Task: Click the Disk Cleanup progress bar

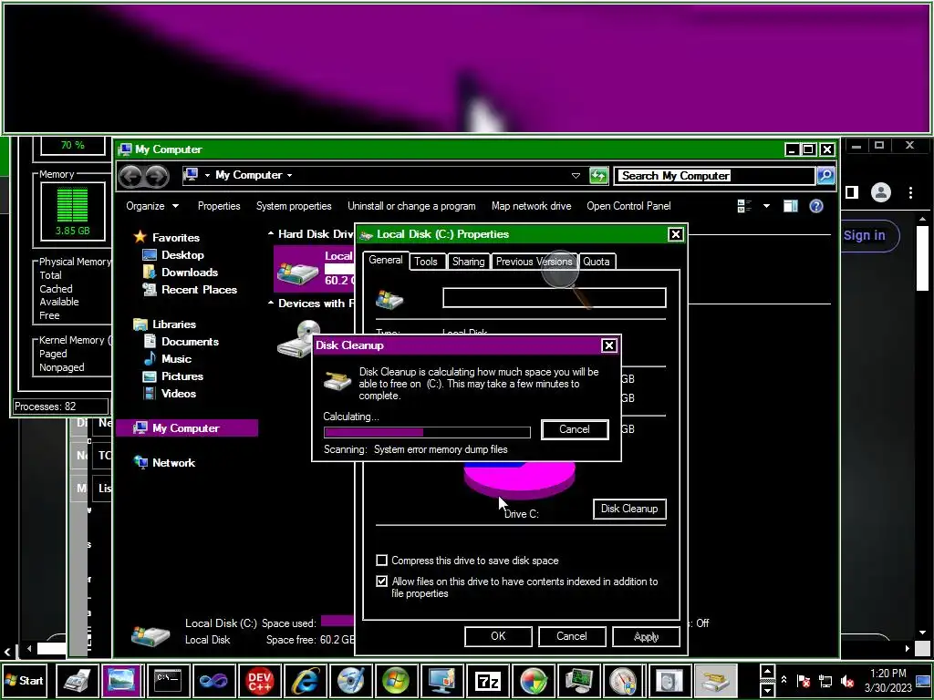Action: point(427,432)
